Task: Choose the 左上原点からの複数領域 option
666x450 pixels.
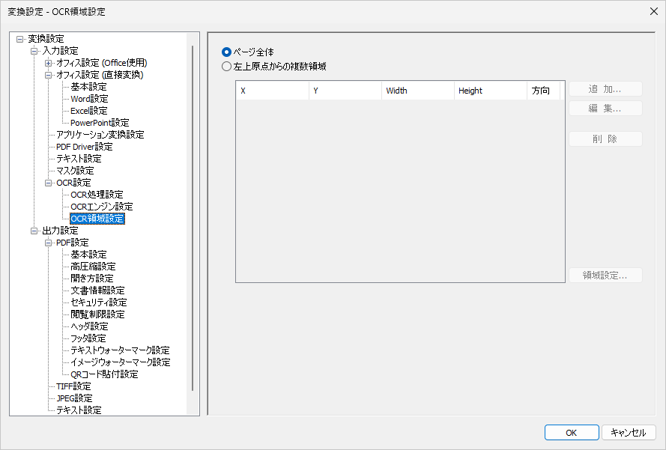Action: tap(226, 66)
